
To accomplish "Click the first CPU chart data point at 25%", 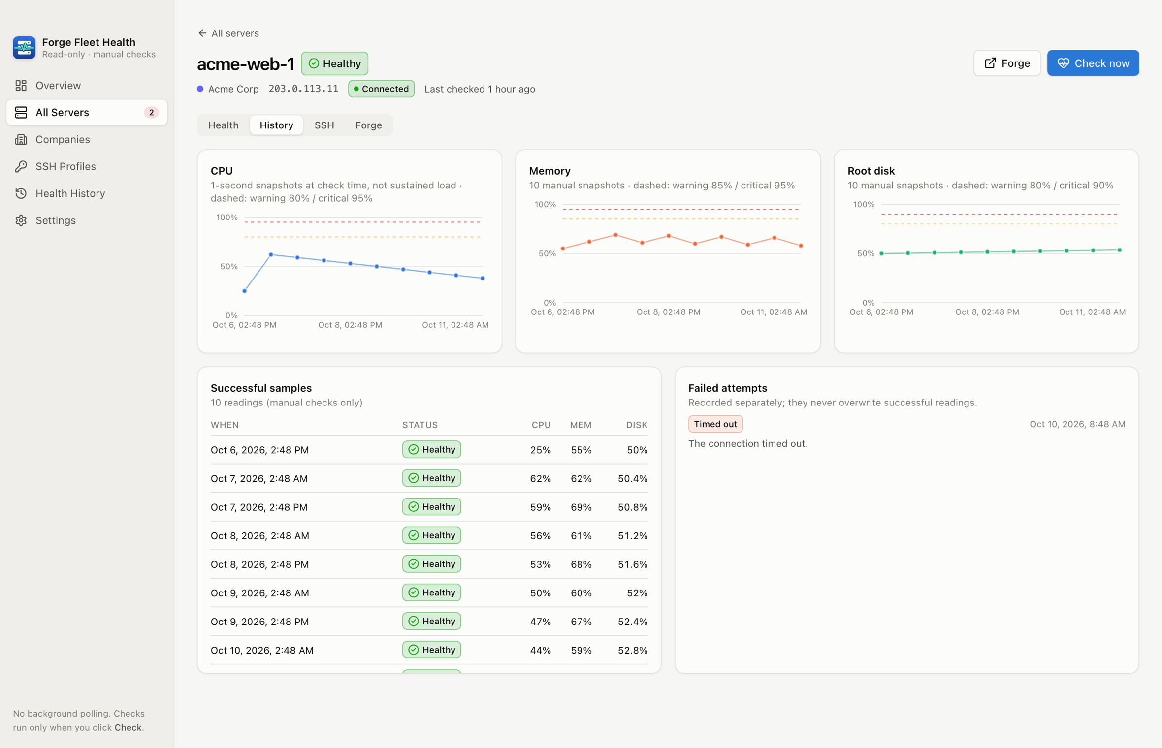I will 245,291.
